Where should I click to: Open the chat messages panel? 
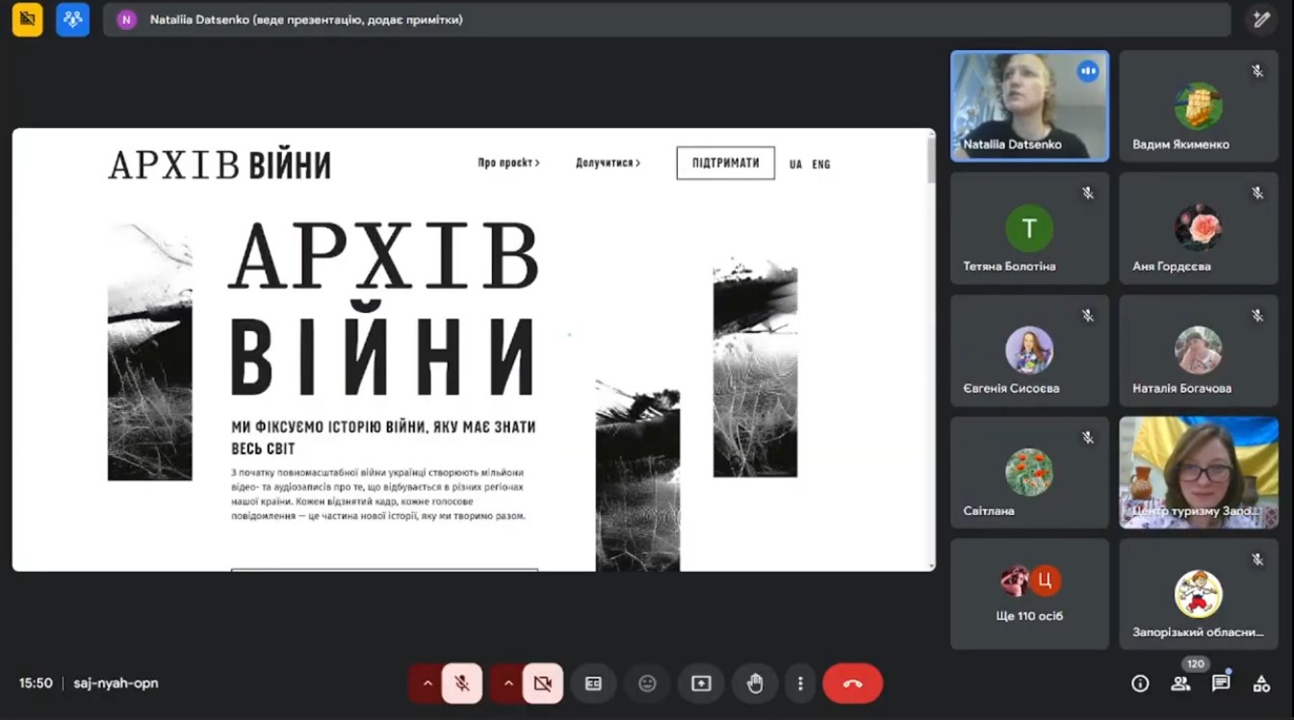pyautogui.click(x=1221, y=683)
